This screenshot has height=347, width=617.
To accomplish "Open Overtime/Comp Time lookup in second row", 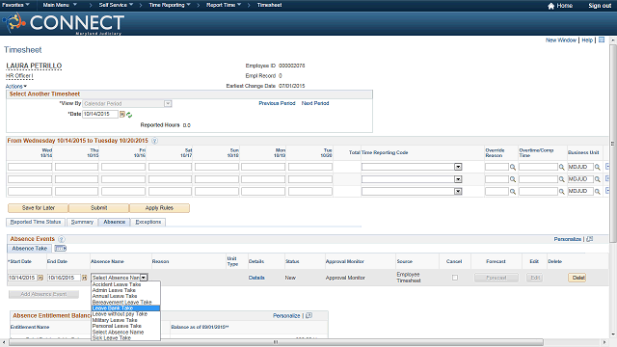I will pyautogui.click(x=561, y=179).
